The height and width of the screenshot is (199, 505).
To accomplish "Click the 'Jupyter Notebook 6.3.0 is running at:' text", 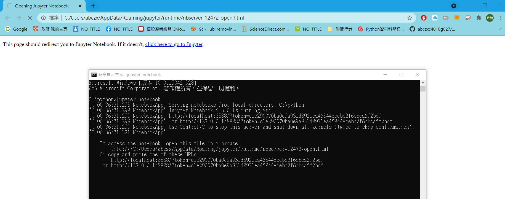I will [x=220, y=111].
